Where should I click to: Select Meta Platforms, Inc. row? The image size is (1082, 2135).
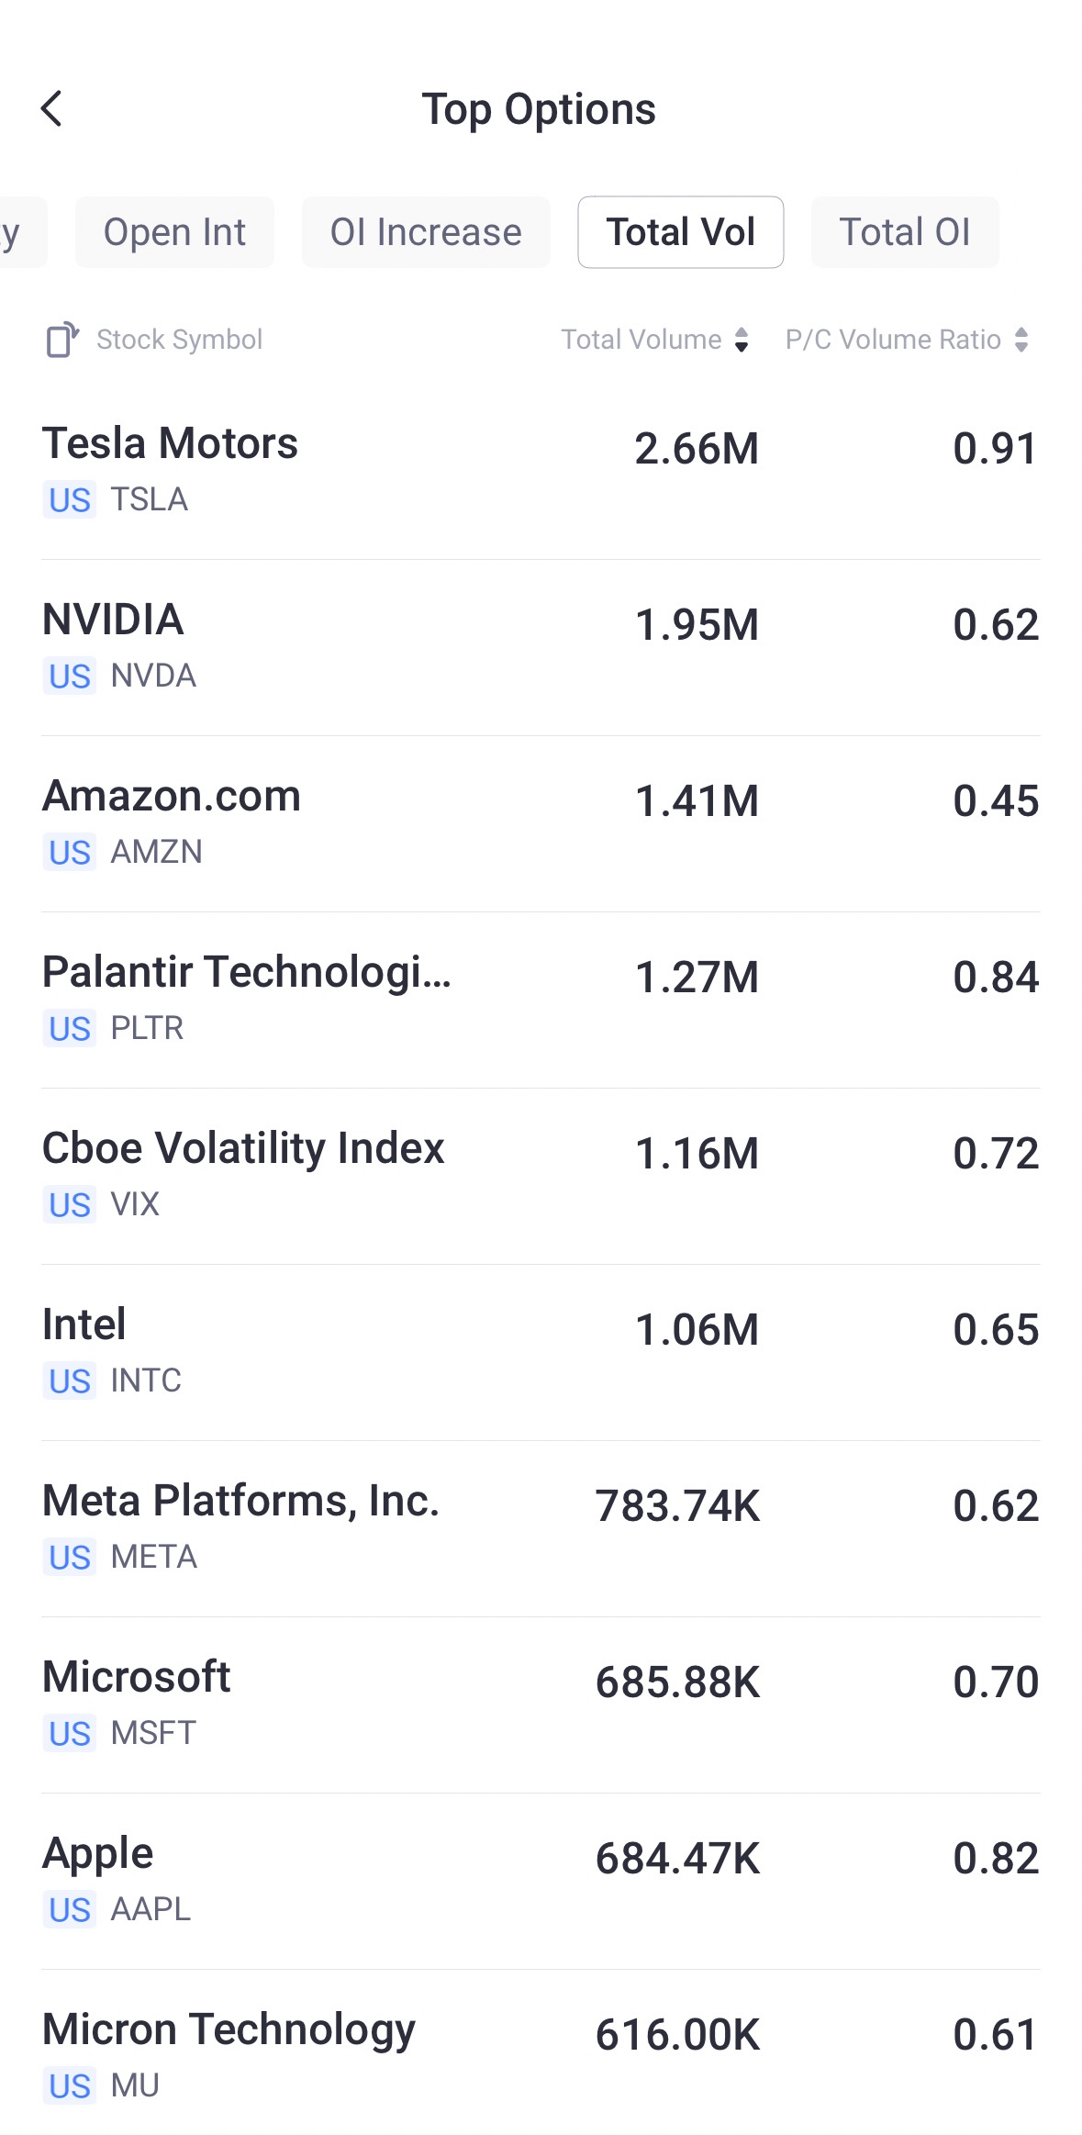pos(541,1527)
